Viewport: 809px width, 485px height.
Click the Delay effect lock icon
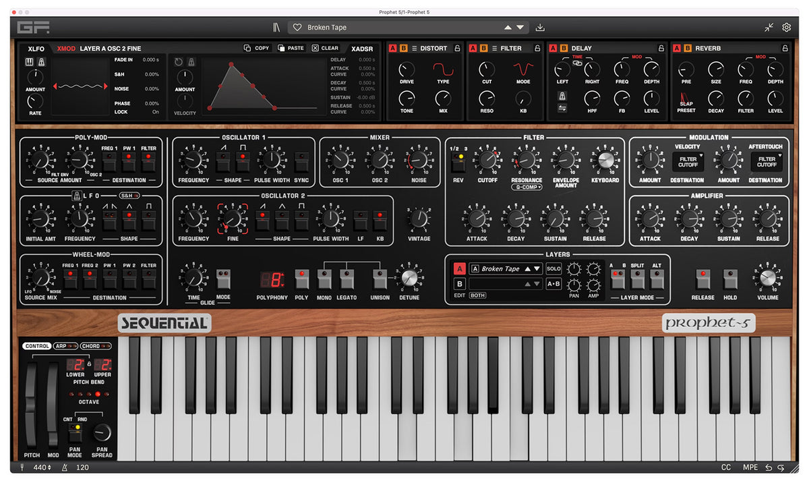pyautogui.click(x=661, y=49)
